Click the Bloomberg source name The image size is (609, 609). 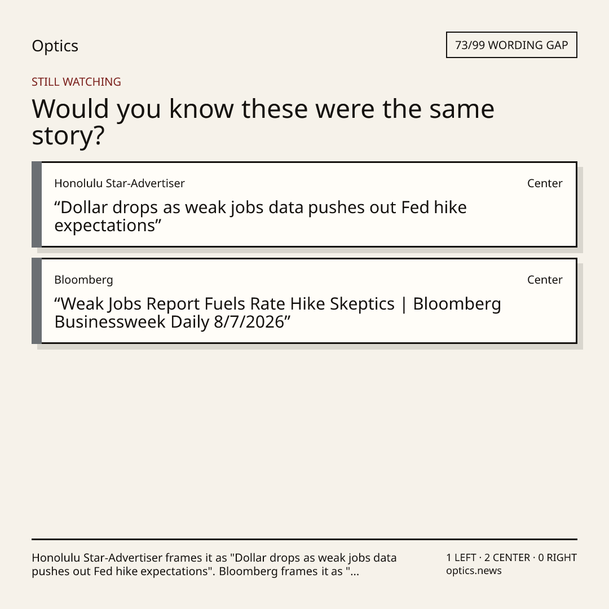pyautogui.click(x=83, y=280)
